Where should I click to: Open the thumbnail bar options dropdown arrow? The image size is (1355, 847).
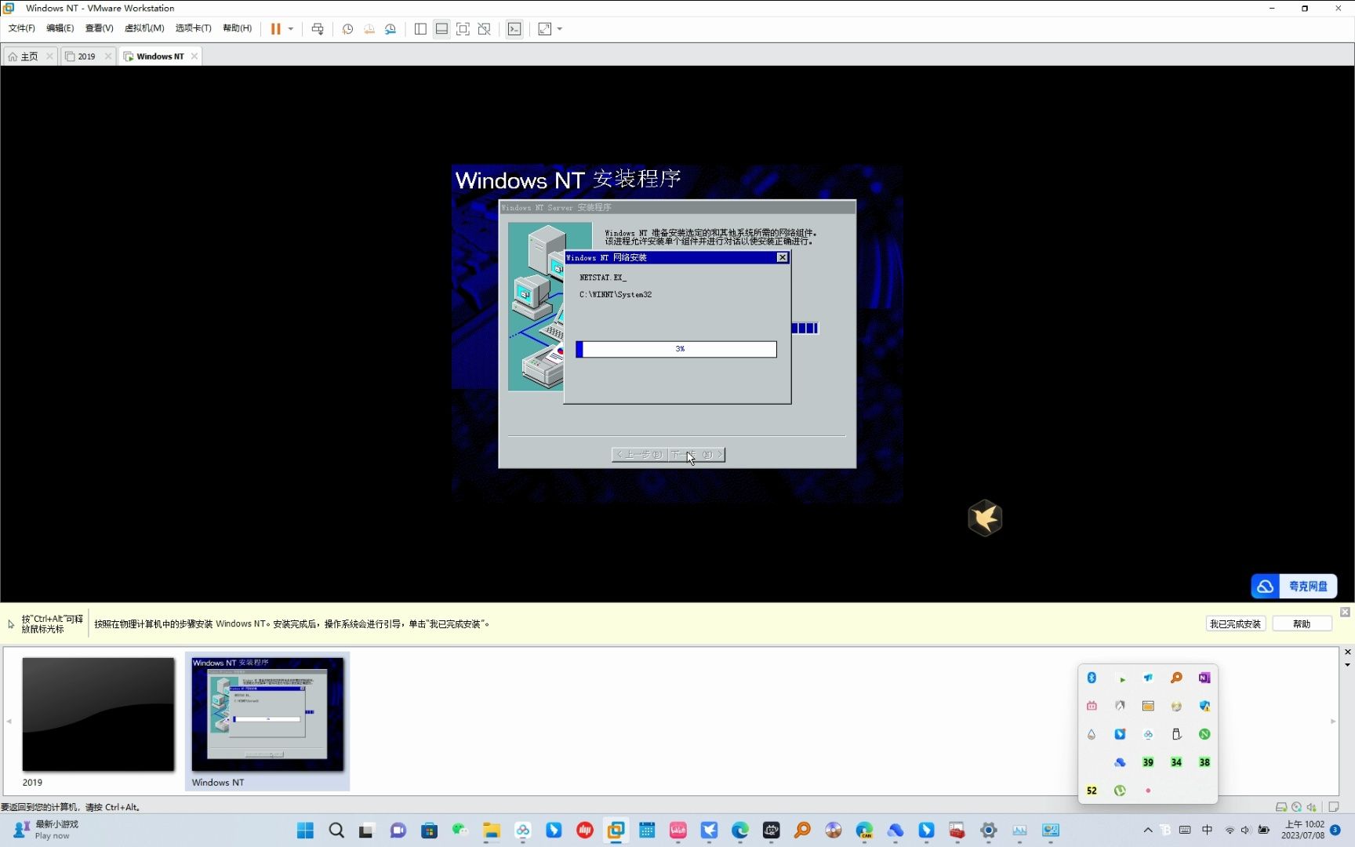(x=1348, y=665)
